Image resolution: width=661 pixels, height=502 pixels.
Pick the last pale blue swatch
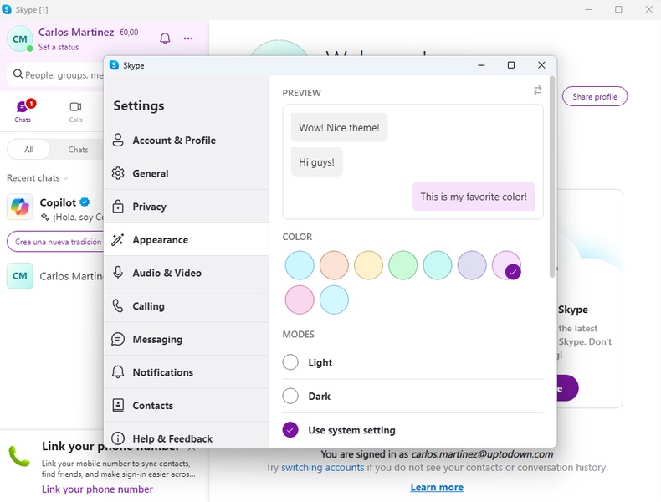[334, 300]
